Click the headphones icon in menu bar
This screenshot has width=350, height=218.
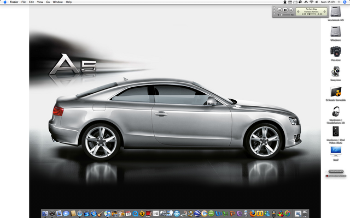[x=306, y=2]
